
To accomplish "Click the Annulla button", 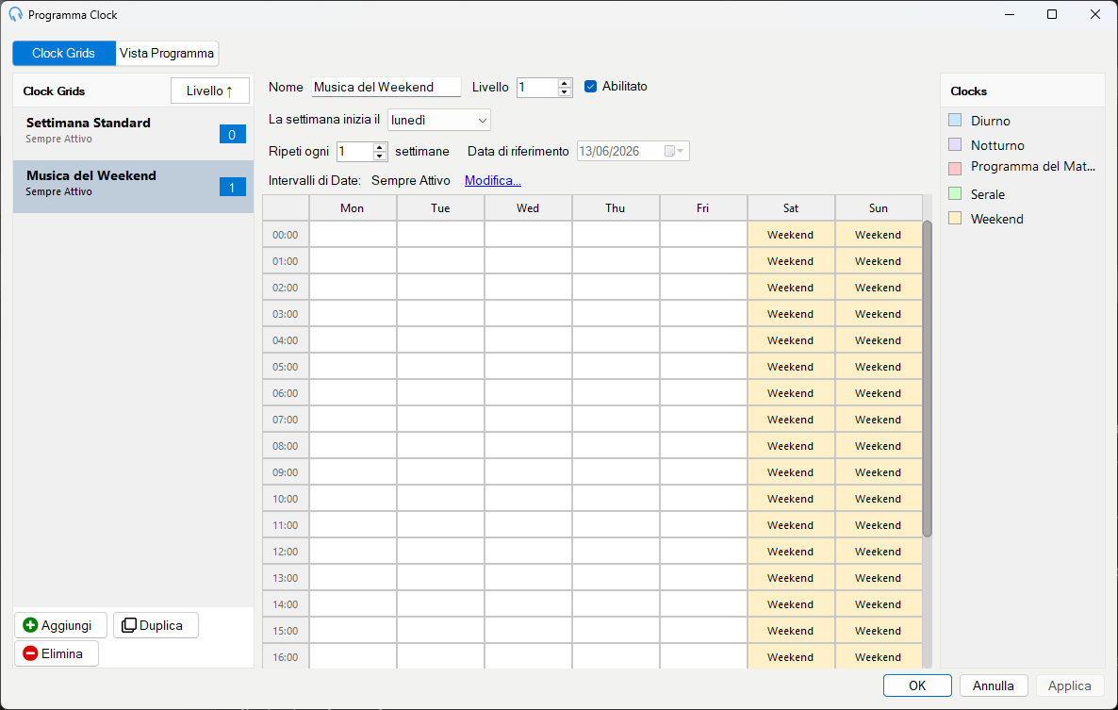I will coord(994,685).
